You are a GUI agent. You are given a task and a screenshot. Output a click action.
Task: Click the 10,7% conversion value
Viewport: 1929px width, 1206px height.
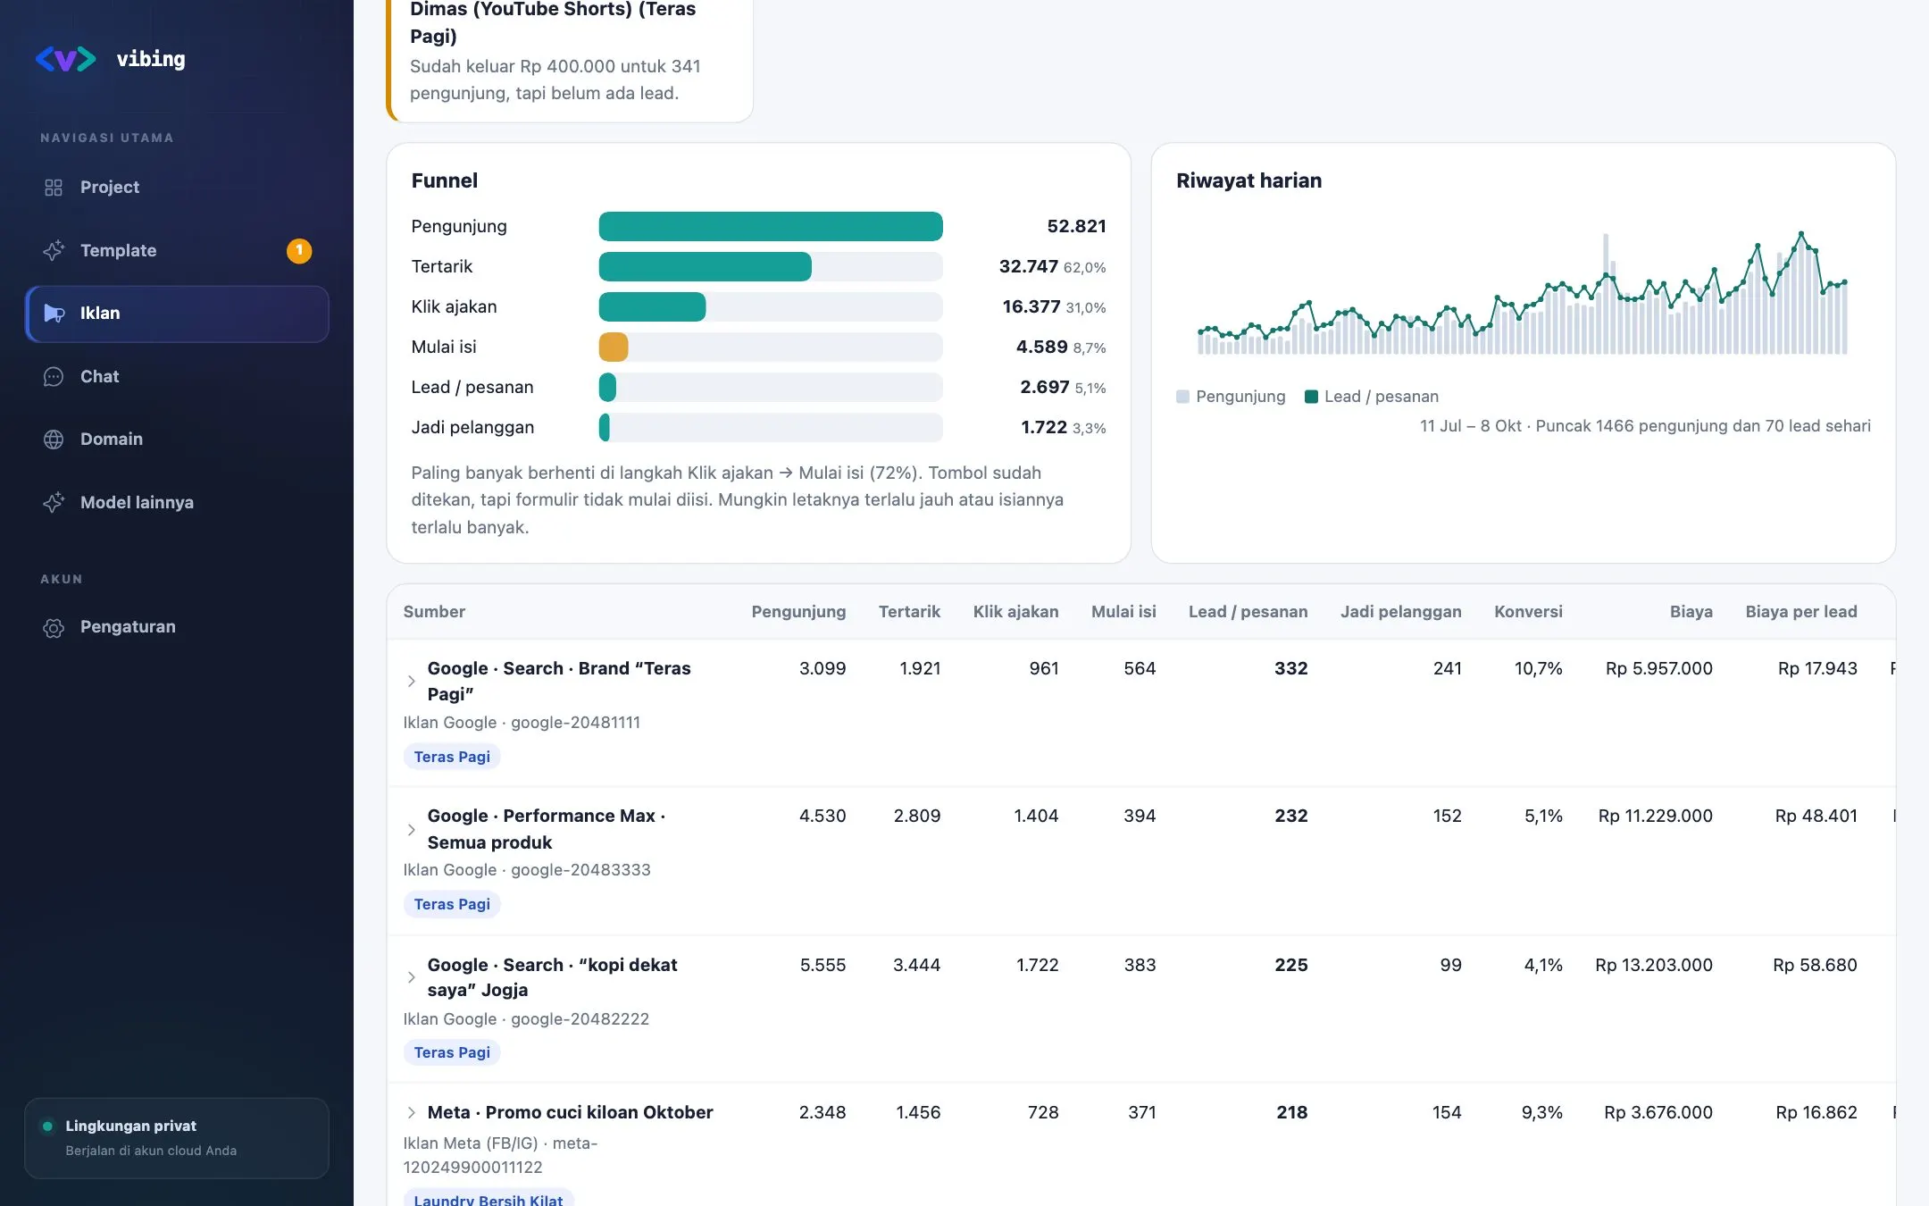(1538, 668)
